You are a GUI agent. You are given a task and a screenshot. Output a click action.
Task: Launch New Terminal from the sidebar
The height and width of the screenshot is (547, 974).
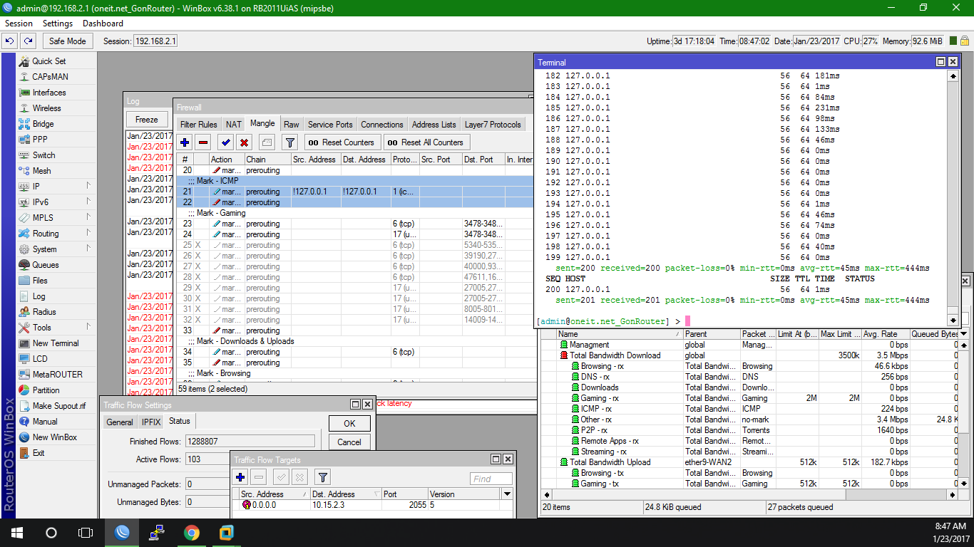click(x=56, y=343)
